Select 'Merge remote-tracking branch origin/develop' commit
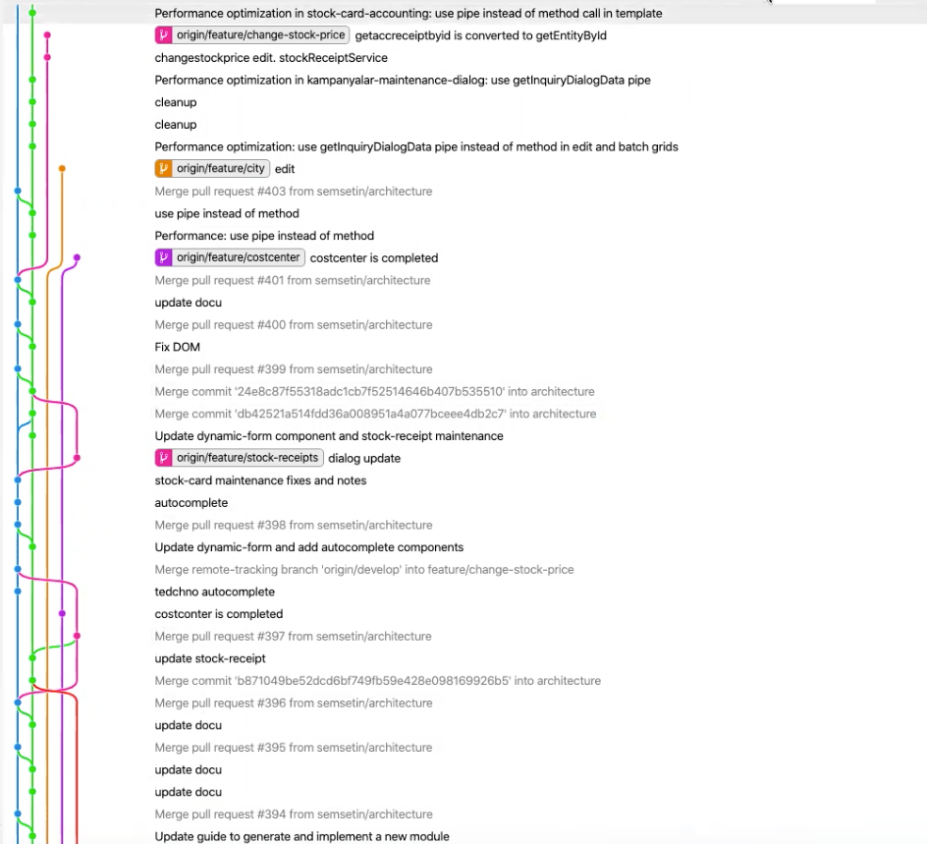This screenshot has height=844, width=927. 364,570
